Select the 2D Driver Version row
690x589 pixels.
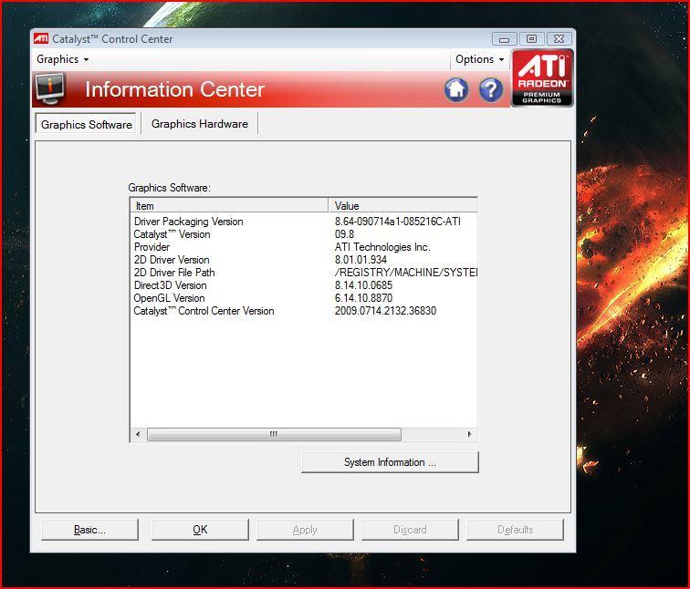click(304, 260)
